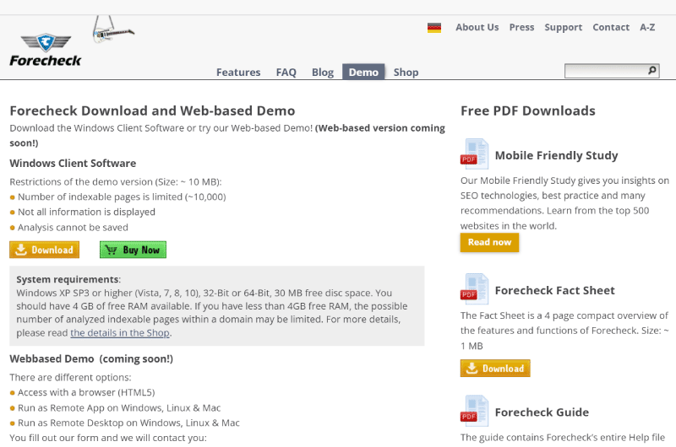Select the active Demo tab
This screenshot has height=447, width=676.
[x=363, y=72]
